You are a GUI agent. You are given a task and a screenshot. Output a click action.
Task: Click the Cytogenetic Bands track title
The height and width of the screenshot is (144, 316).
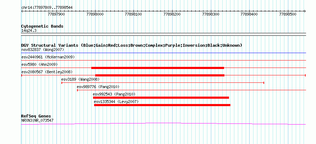42,26
